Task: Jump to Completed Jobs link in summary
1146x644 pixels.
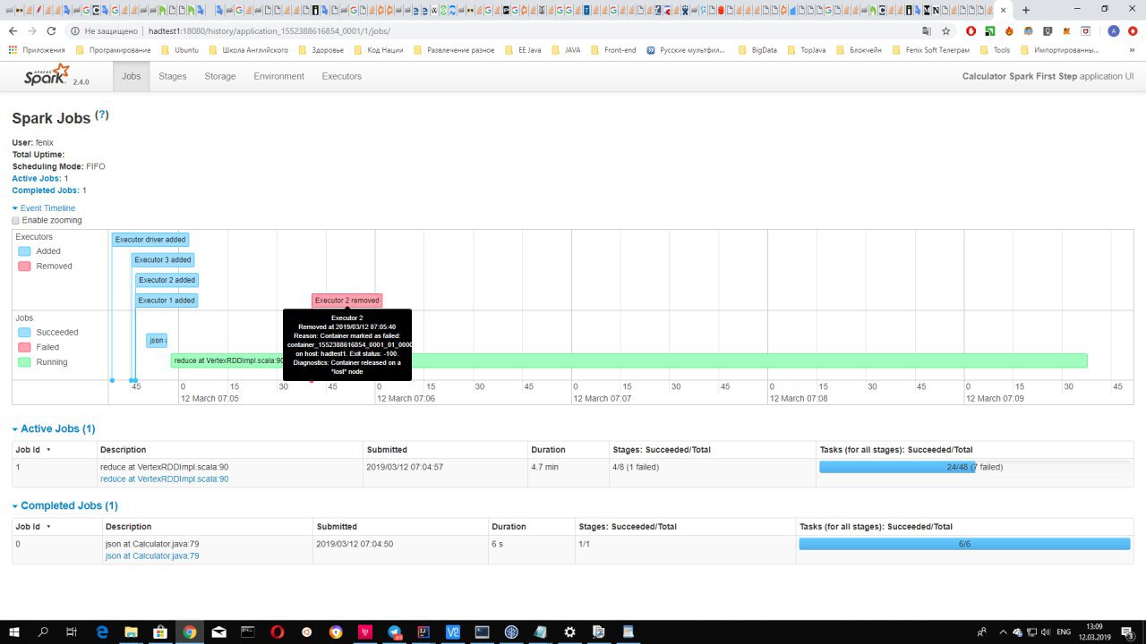Action: (x=46, y=191)
